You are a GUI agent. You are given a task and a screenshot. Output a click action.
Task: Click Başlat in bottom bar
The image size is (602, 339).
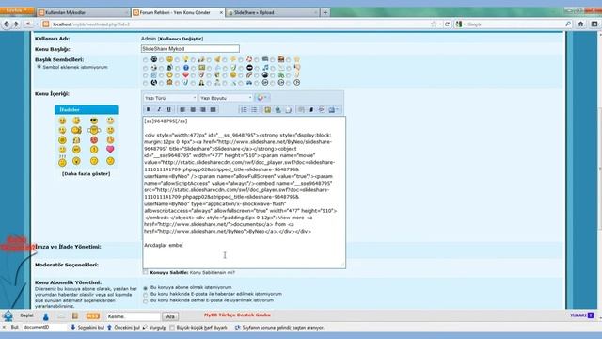click(26, 315)
